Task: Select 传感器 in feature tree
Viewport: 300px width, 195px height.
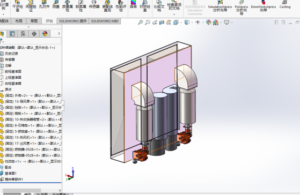Action: (x=10, y=59)
